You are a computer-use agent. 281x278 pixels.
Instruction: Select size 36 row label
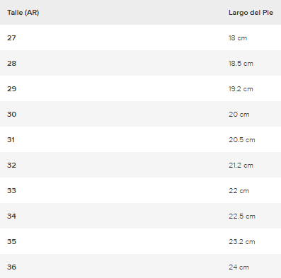[11, 267]
